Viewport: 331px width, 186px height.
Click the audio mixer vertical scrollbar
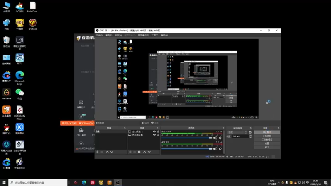click(x=224, y=142)
